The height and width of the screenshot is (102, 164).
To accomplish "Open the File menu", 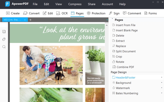I will click(x=35, y=4).
